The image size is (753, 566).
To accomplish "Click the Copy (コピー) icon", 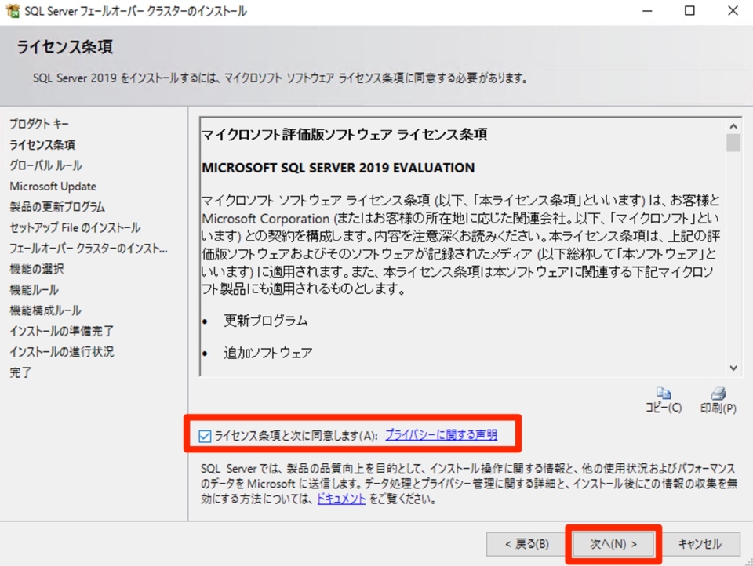I will (x=664, y=394).
